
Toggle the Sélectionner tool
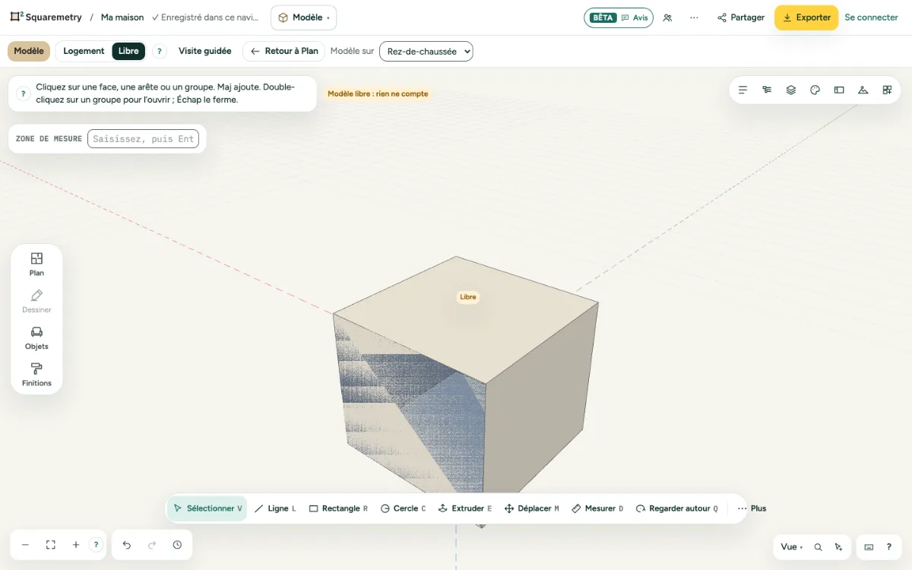coord(207,508)
